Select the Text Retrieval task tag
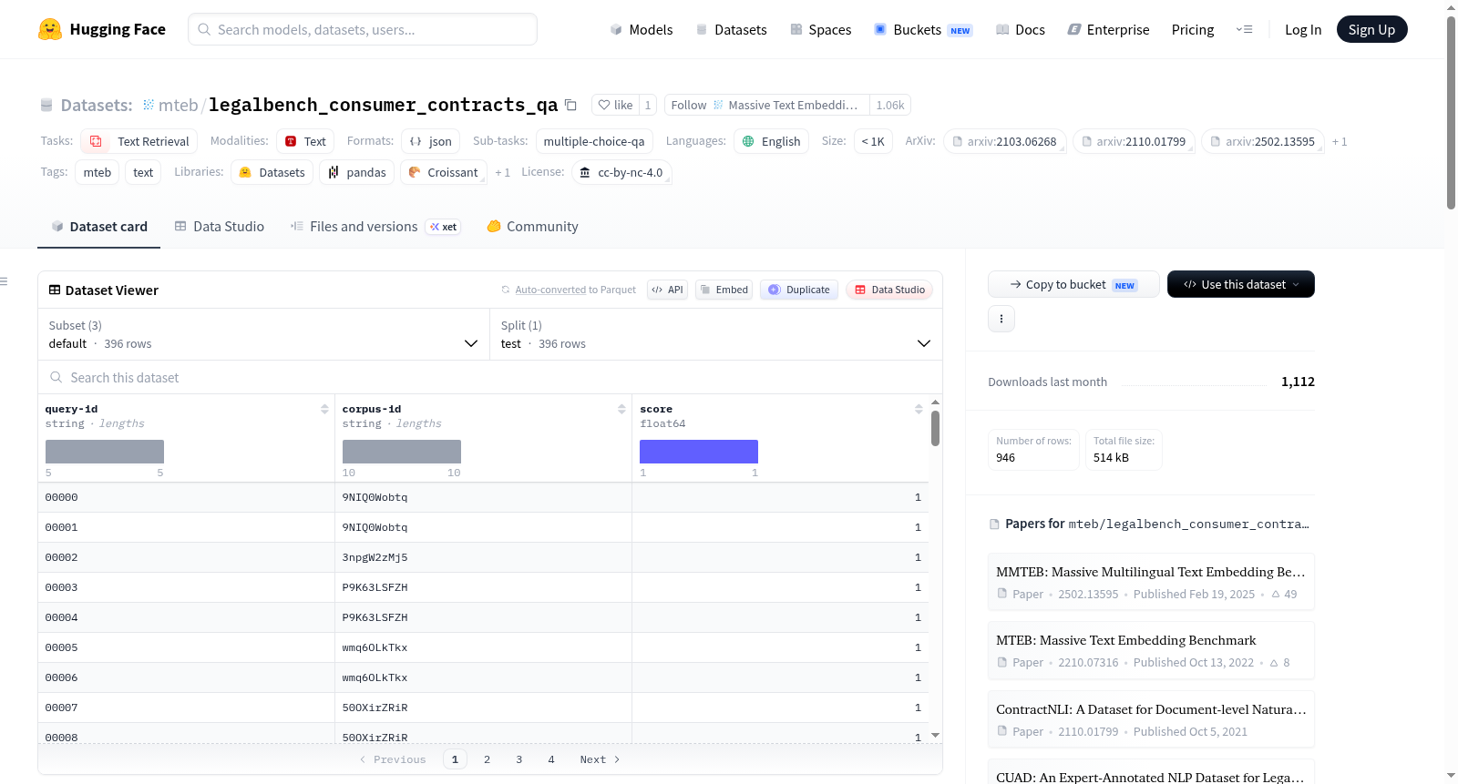The width and height of the screenshot is (1458, 784). [x=139, y=141]
